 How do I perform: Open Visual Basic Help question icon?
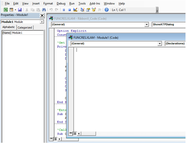pyautogui.click(x=107, y=10)
